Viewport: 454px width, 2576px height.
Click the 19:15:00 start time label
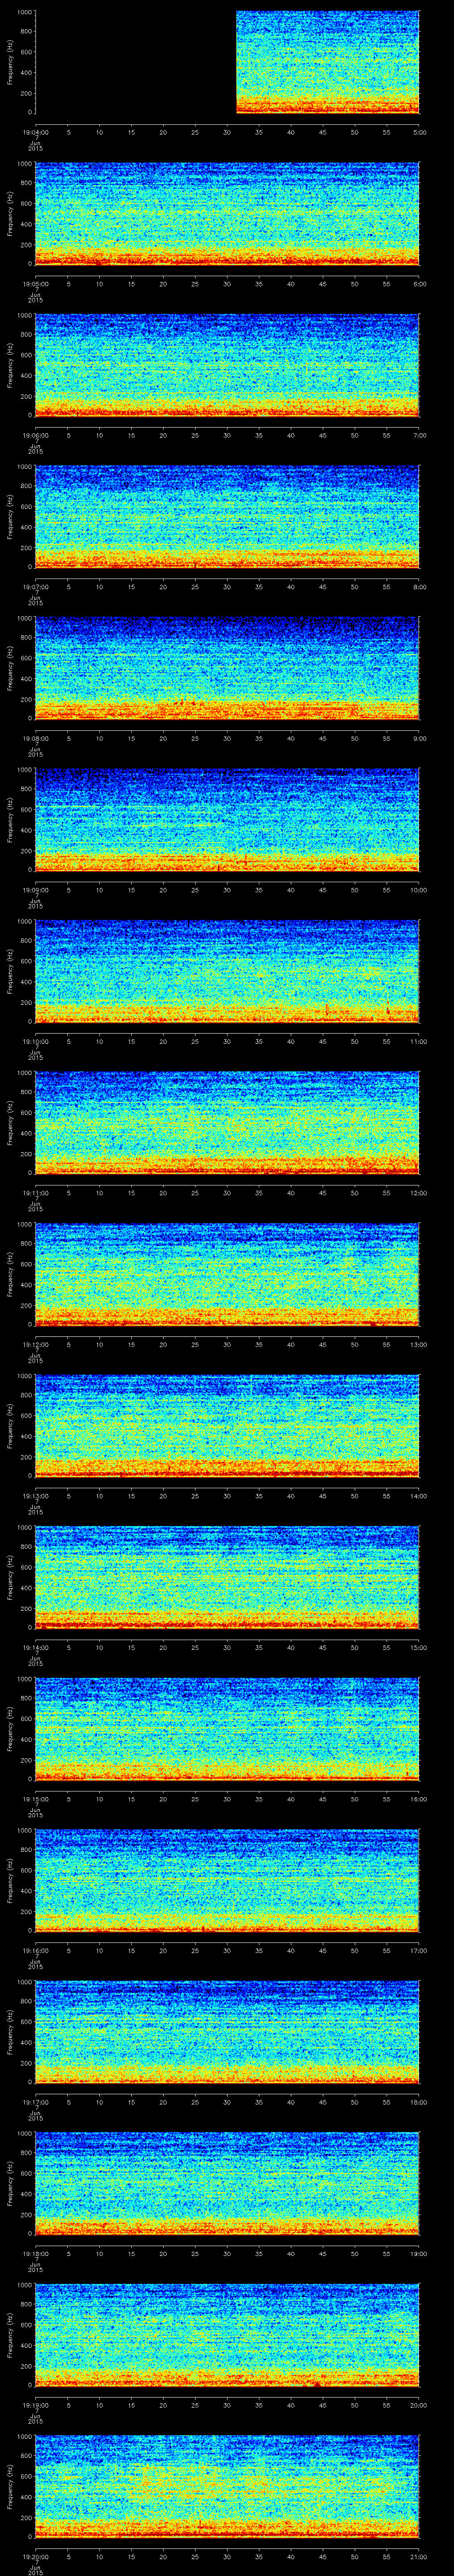coord(36,1799)
